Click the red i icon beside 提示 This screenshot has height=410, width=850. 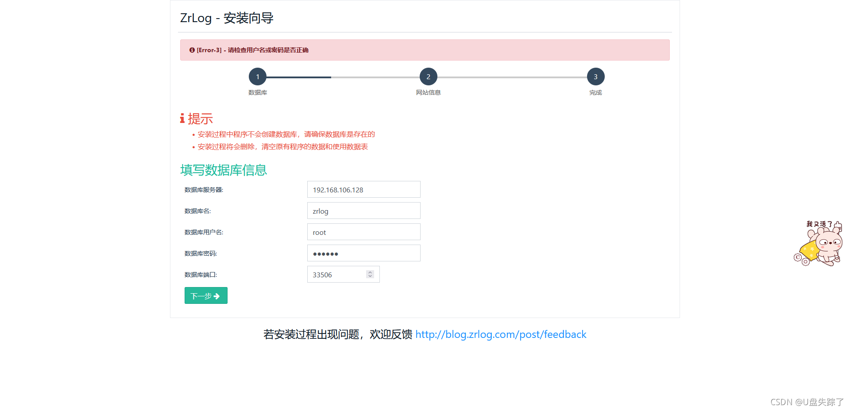click(x=182, y=119)
